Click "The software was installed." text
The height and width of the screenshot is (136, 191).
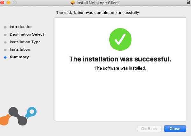pos(120,68)
